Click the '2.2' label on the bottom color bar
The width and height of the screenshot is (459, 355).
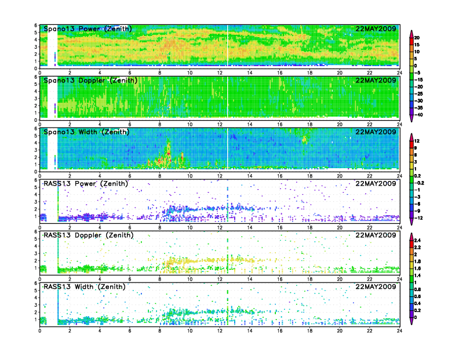click(x=418, y=248)
